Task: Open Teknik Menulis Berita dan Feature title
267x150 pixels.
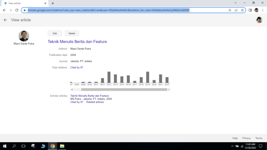Action: (77, 42)
